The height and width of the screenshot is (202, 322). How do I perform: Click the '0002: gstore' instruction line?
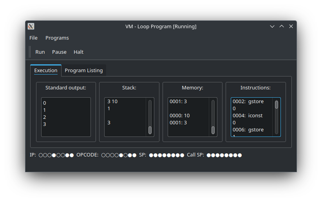click(x=248, y=102)
